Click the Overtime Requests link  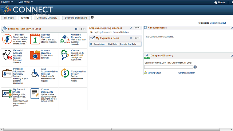(x=76, y=36)
